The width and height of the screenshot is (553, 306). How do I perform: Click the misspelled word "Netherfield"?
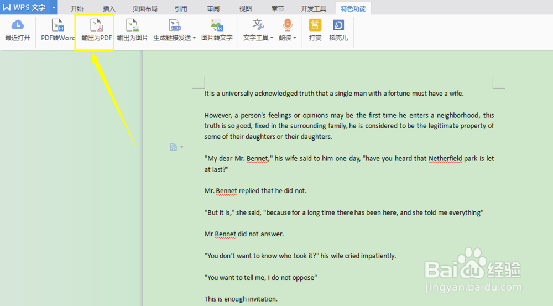point(445,158)
